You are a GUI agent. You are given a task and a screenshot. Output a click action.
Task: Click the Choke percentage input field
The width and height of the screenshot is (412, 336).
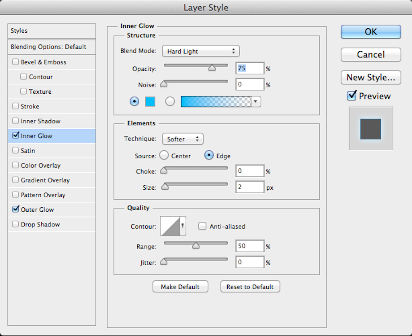coord(249,171)
